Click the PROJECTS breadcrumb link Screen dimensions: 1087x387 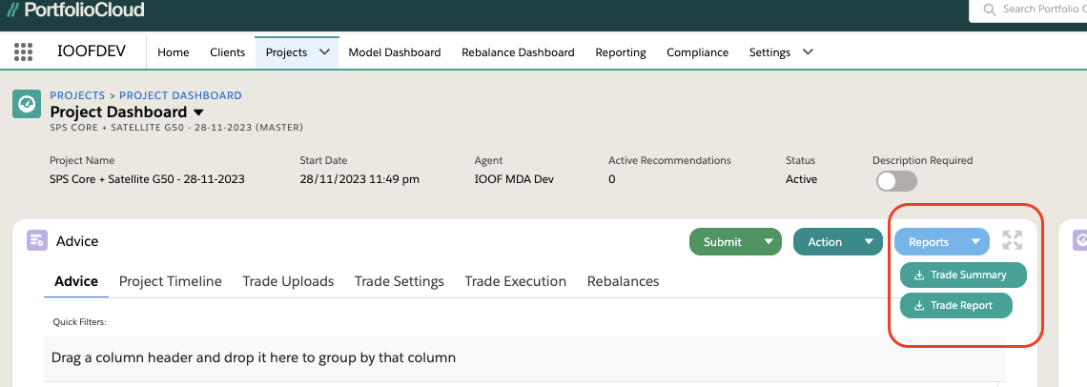click(x=77, y=95)
